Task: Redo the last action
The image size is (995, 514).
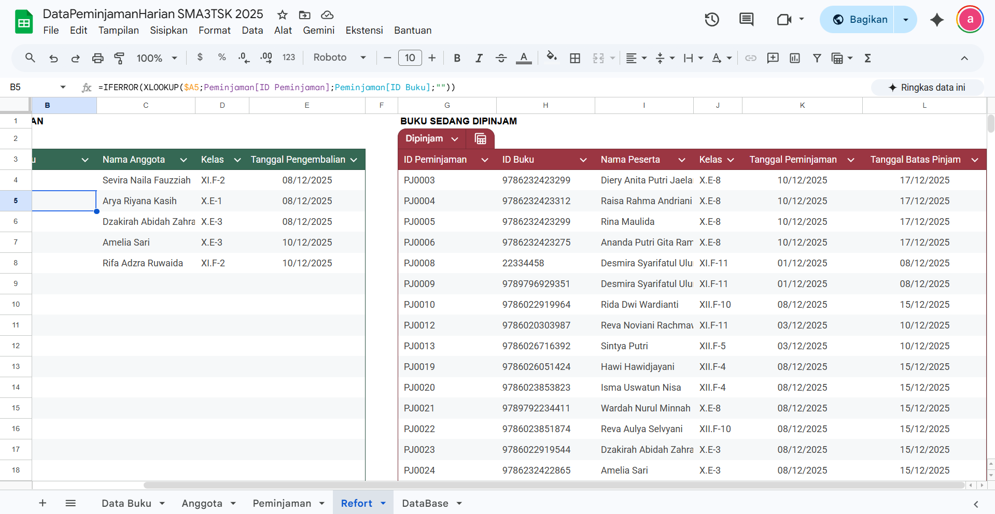Action: pos(75,58)
